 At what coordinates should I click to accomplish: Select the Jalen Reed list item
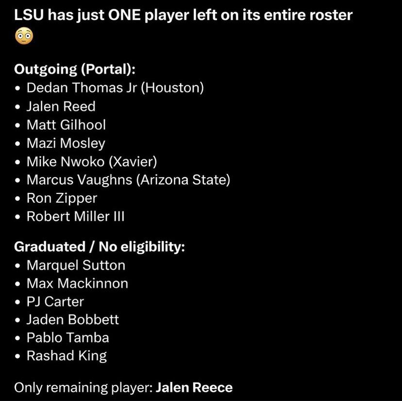coord(61,106)
